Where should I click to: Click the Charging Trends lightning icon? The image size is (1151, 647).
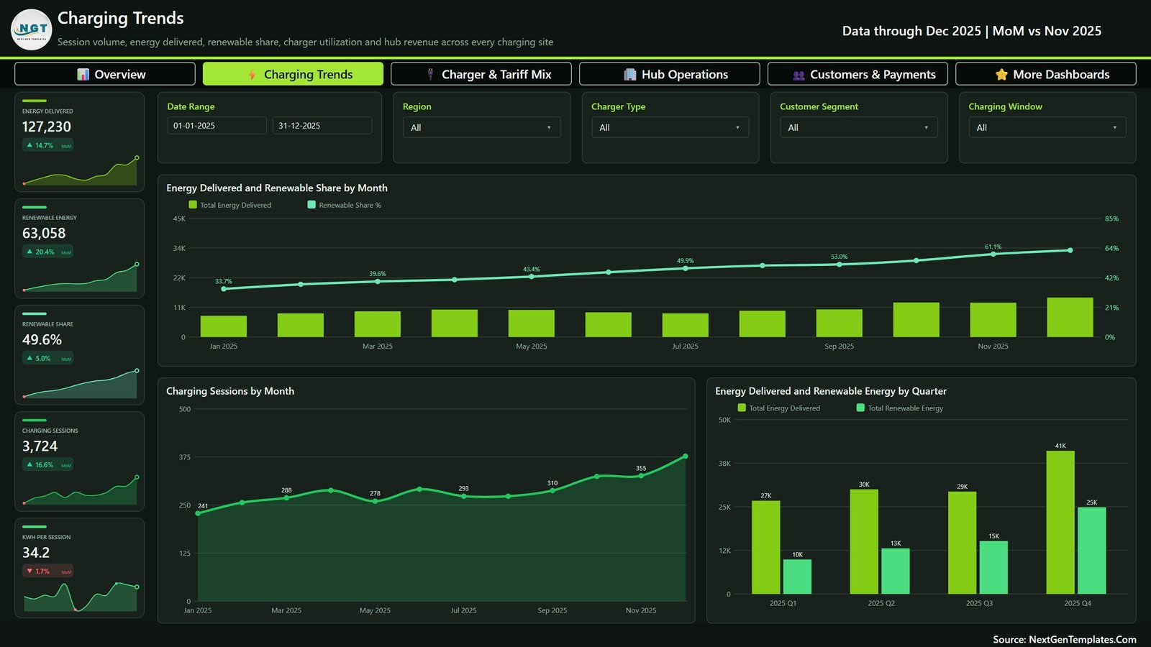pyautogui.click(x=253, y=75)
